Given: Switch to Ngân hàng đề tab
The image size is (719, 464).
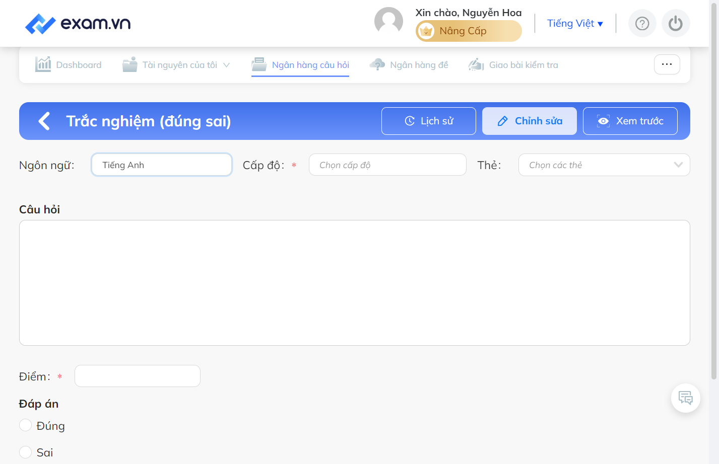Looking at the screenshot, I should click(409, 65).
